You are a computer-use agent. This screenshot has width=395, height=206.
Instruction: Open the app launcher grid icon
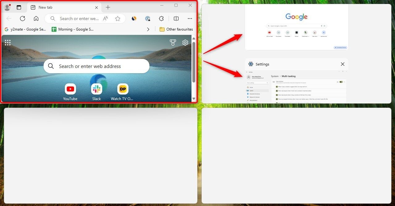[8, 42]
